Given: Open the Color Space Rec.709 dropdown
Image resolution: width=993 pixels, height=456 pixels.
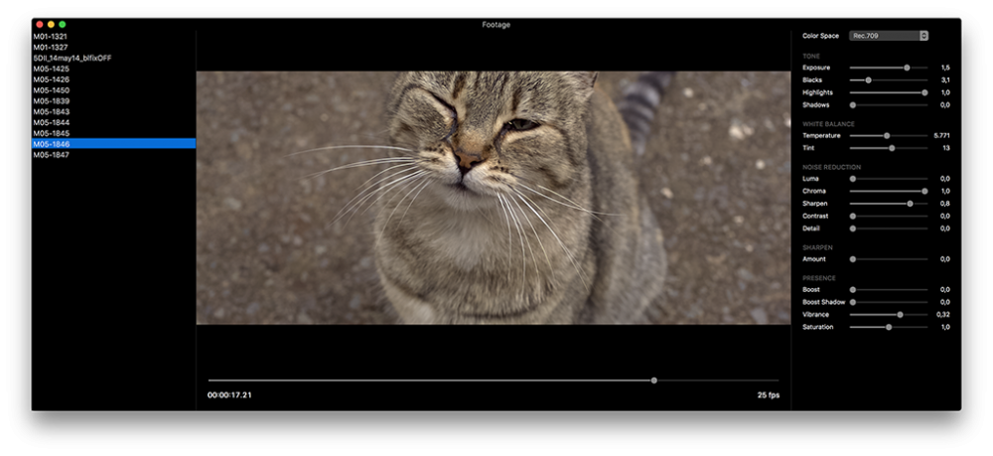Looking at the screenshot, I should (x=889, y=36).
